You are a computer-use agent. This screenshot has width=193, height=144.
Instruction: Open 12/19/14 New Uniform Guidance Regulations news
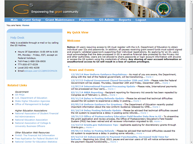tap(99, 74)
